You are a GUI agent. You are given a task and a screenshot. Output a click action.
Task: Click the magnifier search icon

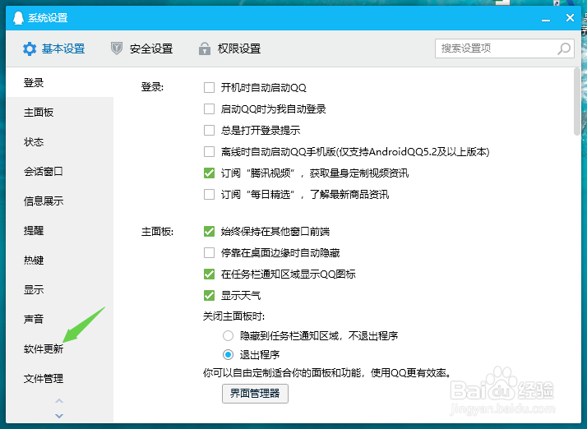pyautogui.click(x=564, y=48)
